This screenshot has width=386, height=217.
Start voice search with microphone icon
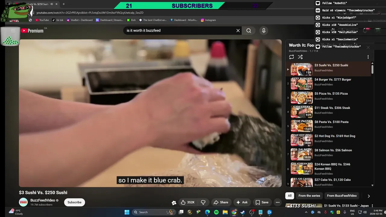point(264,30)
